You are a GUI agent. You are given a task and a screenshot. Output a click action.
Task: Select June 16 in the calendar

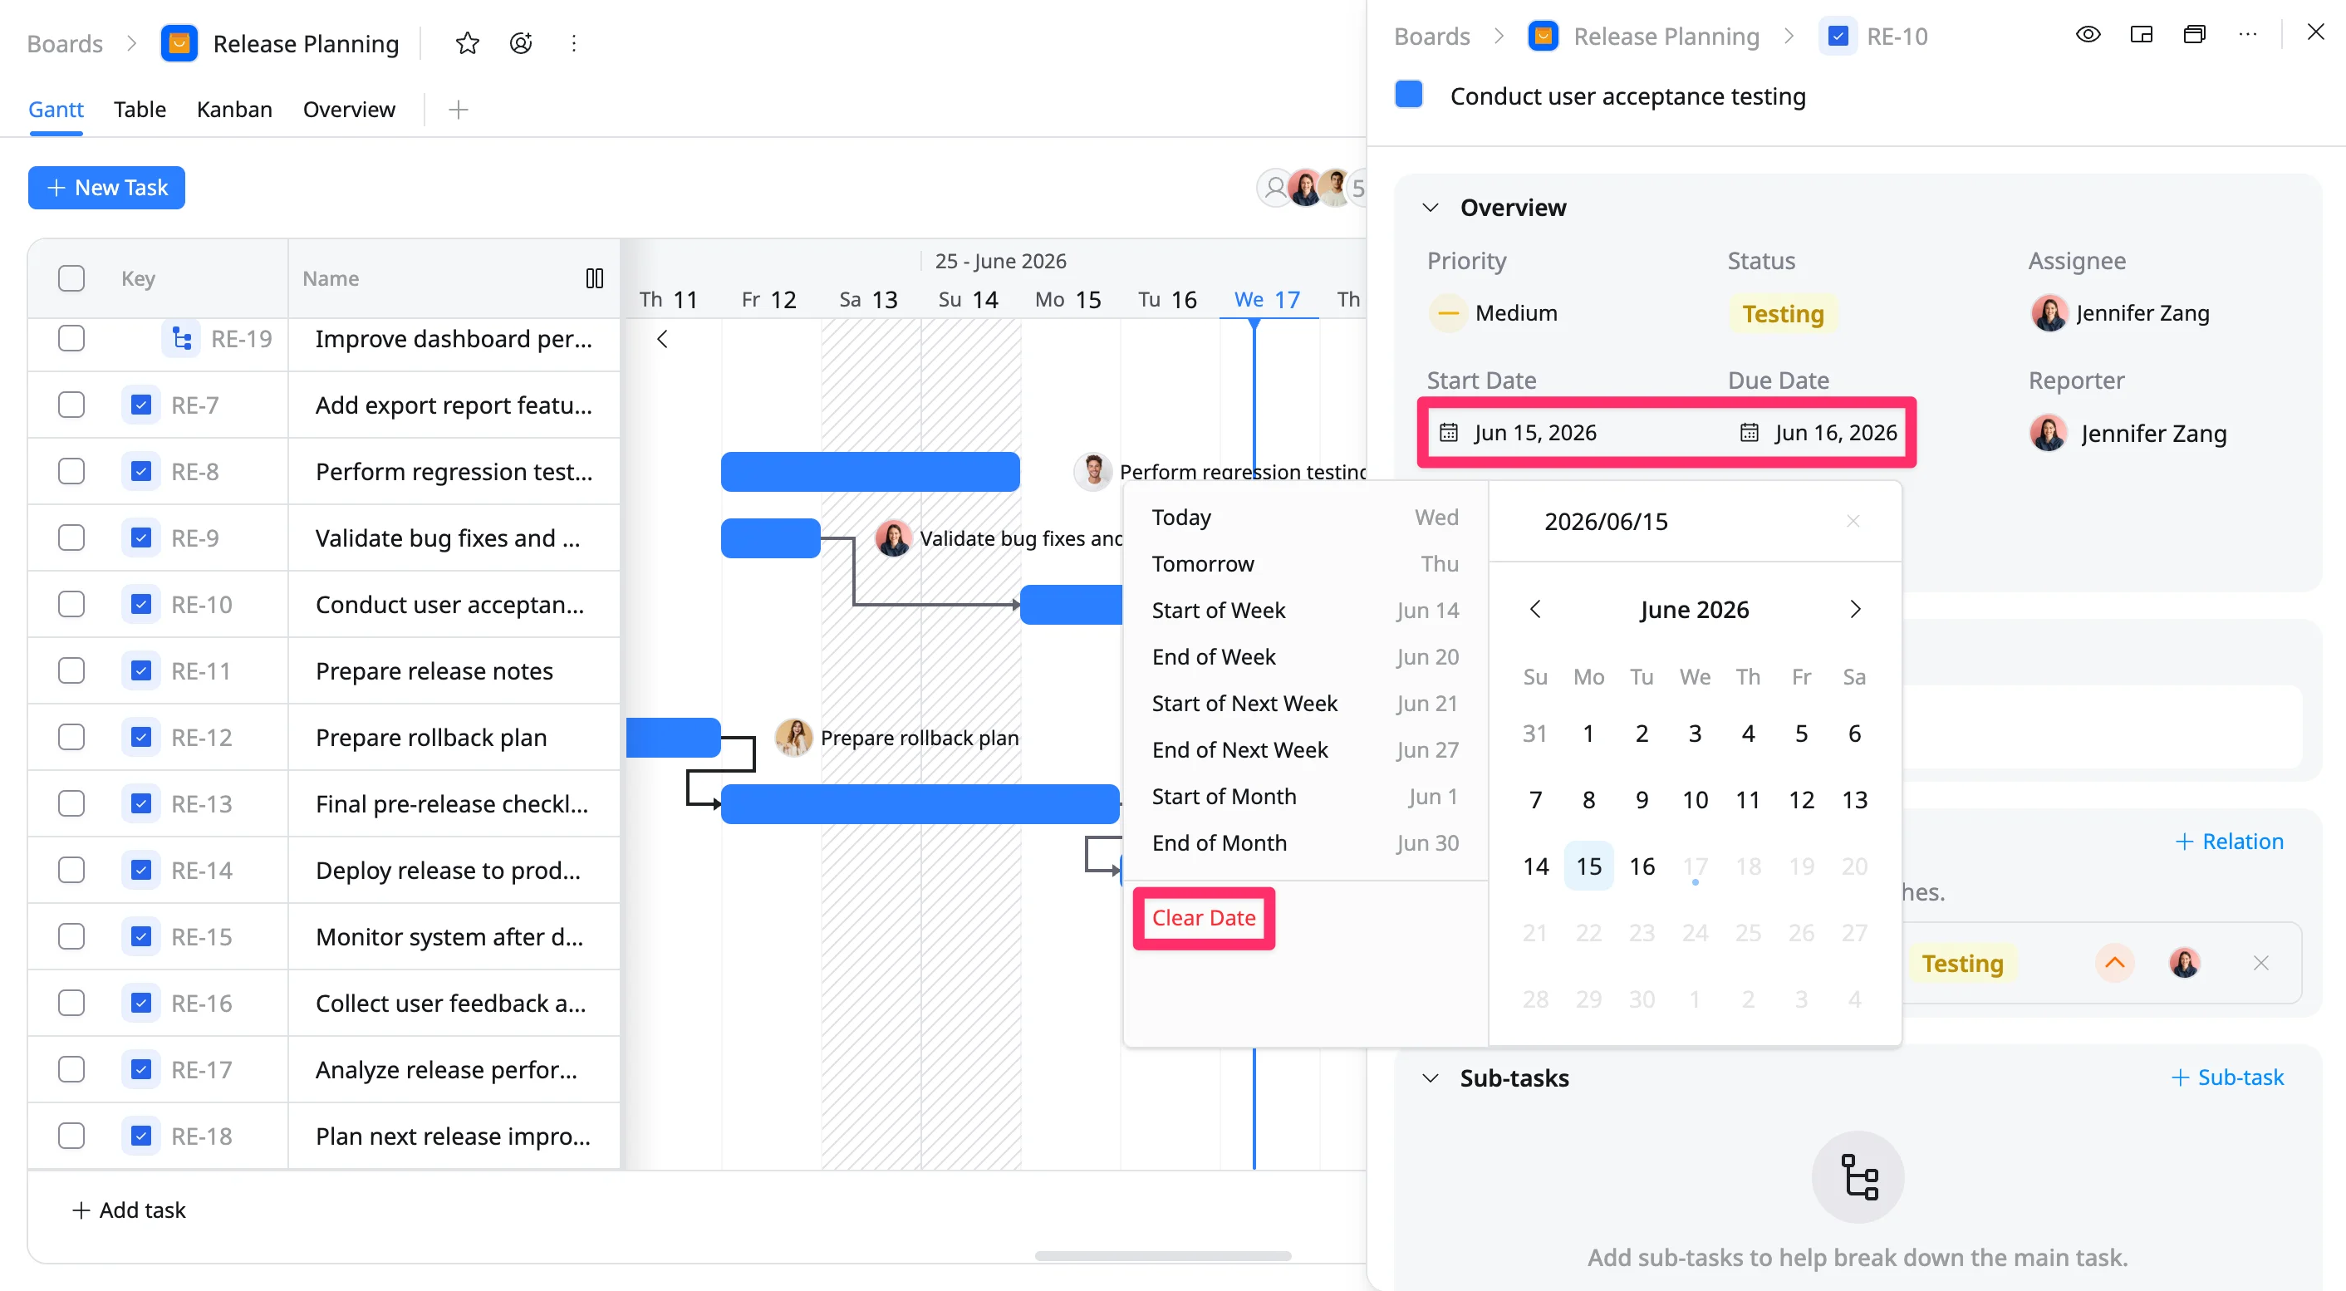1641,866
